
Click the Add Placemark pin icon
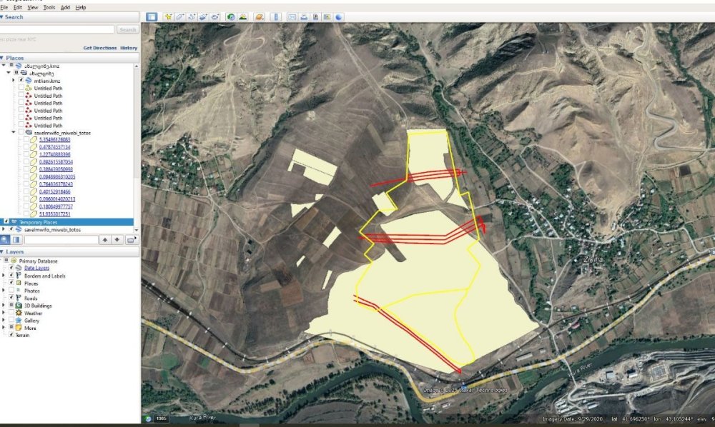point(169,16)
